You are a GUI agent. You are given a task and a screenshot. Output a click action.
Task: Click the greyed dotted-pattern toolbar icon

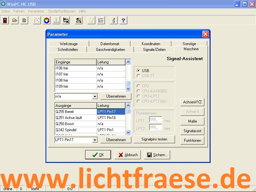point(37,20)
